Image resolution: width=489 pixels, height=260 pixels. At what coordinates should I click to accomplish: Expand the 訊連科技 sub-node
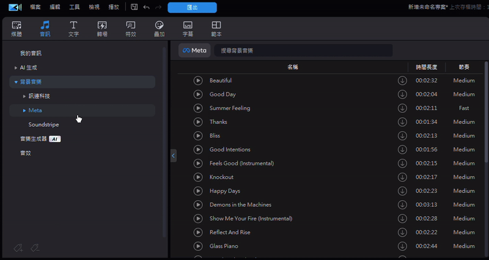pos(24,96)
